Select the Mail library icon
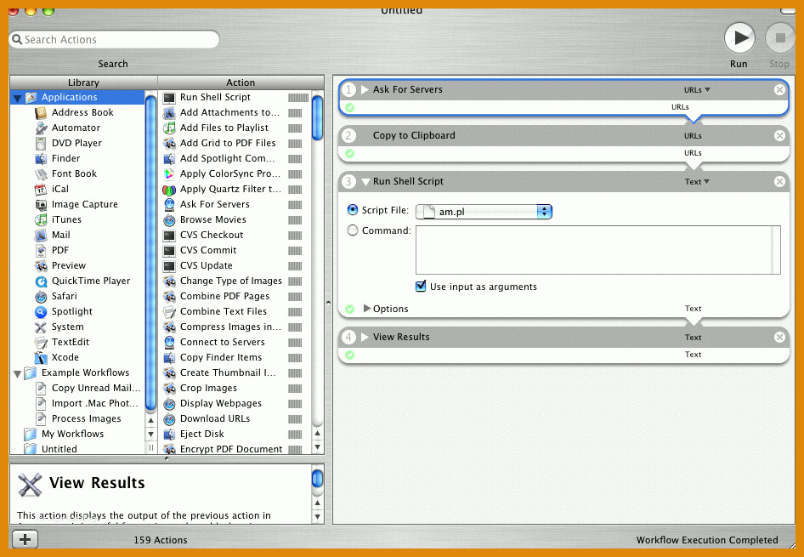Screen dimensions: 804x557 coord(41,235)
